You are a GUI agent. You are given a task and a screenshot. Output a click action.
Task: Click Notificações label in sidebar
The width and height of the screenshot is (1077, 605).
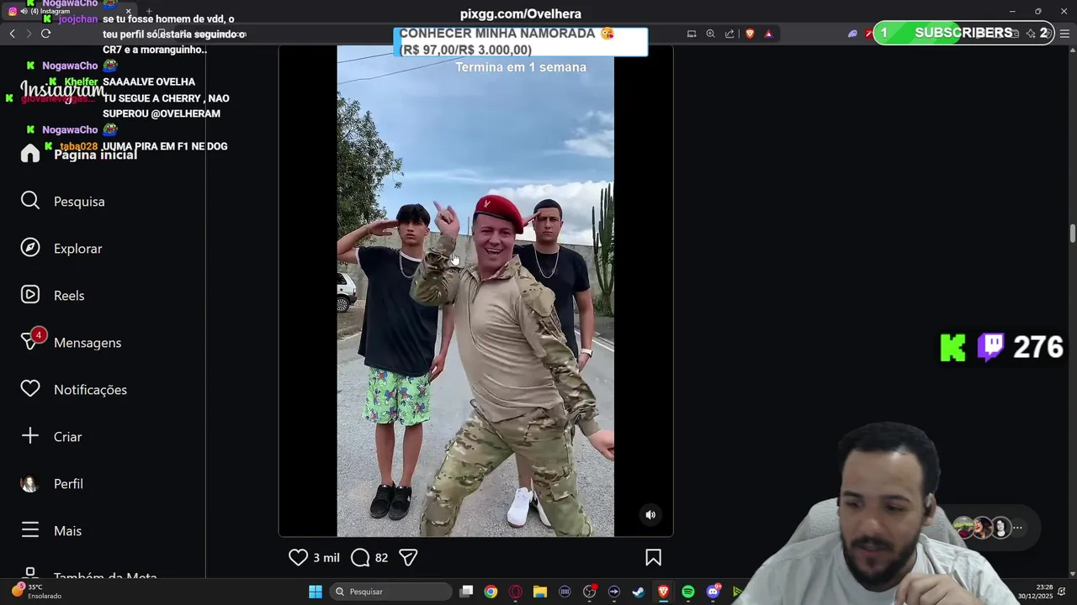click(x=90, y=390)
